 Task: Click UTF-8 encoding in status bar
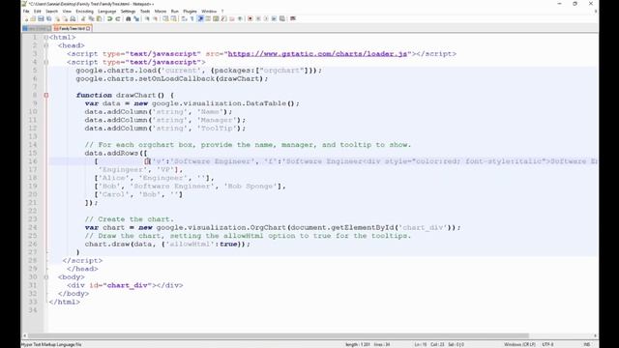tap(548, 344)
